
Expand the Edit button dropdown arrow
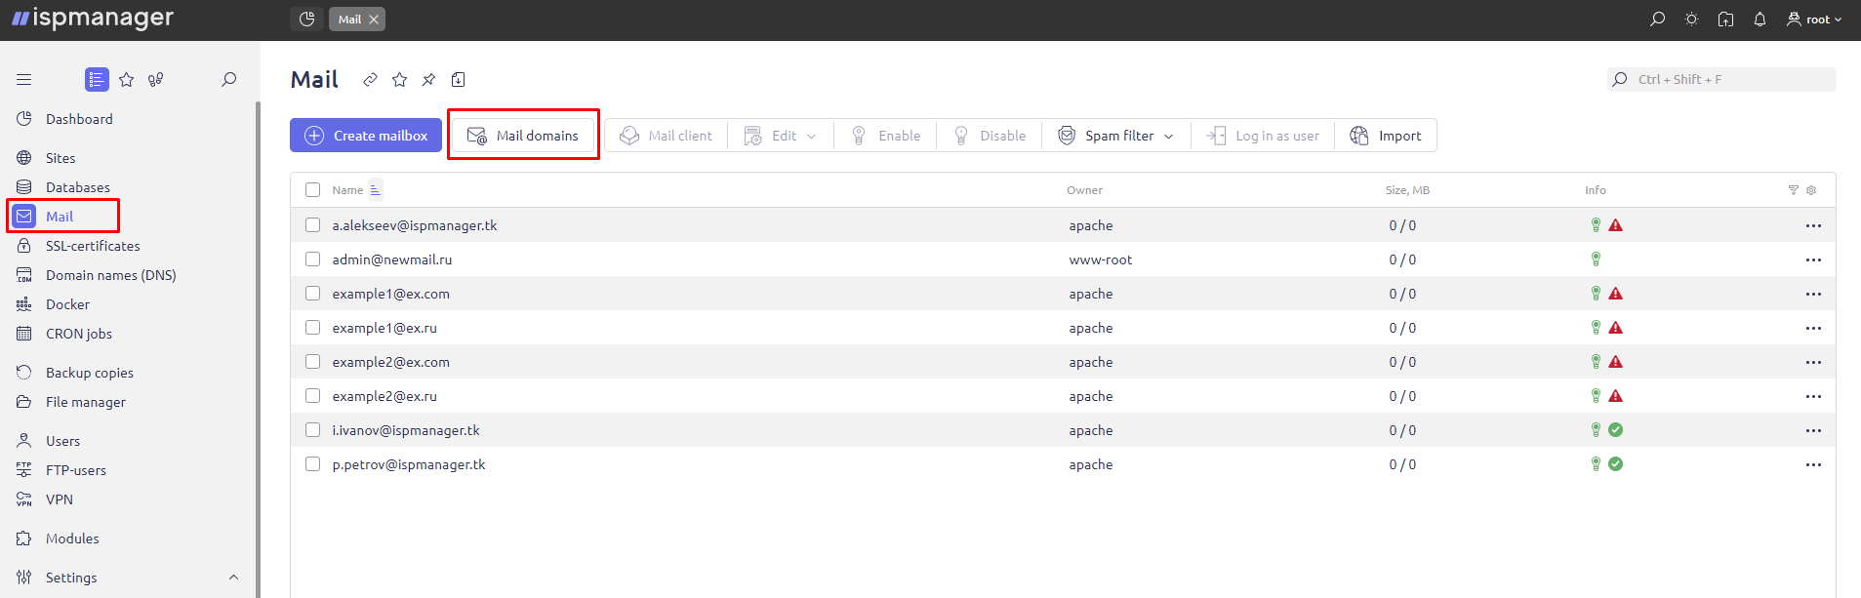pyautogui.click(x=812, y=136)
